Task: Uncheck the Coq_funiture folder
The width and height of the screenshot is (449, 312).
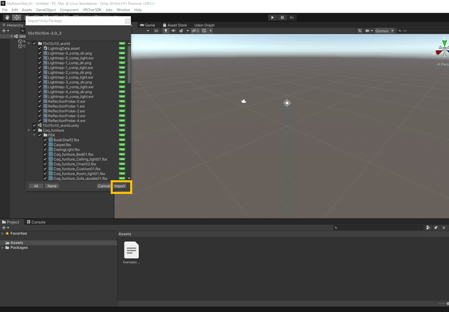Action: 34,130
